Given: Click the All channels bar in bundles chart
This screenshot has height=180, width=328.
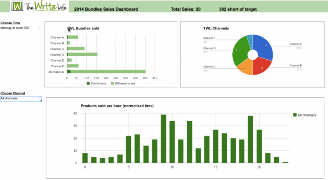Looking at the screenshot, I should 107,72.
